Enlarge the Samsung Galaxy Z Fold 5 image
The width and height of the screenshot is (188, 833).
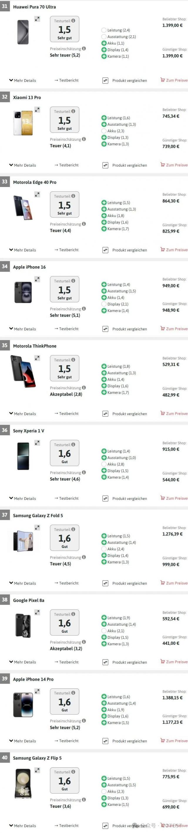(x=37, y=528)
